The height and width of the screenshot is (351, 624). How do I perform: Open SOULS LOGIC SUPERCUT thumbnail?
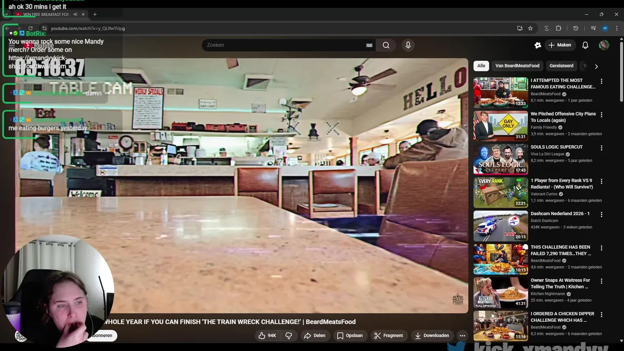point(501,159)
